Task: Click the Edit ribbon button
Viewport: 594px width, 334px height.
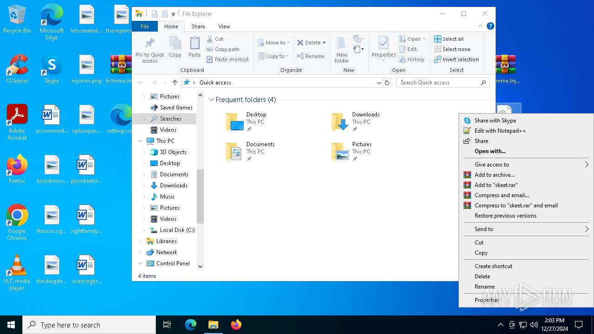Action: [408, 49]
